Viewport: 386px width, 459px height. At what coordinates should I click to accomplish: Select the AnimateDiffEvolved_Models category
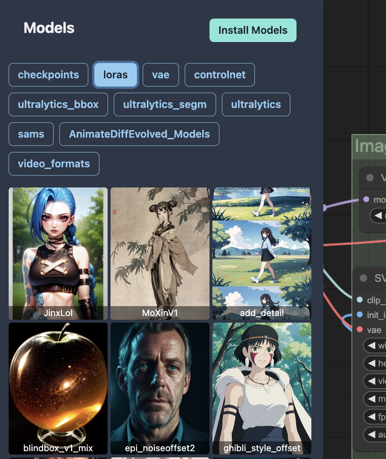pyautogui.click(x=139, y=134)
